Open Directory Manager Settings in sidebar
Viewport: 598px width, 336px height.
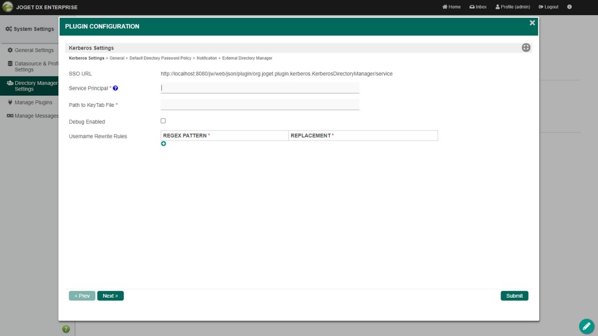tap(29, 86)
